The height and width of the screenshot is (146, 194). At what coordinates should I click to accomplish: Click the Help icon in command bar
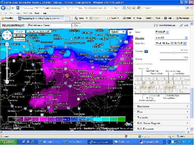166,18
